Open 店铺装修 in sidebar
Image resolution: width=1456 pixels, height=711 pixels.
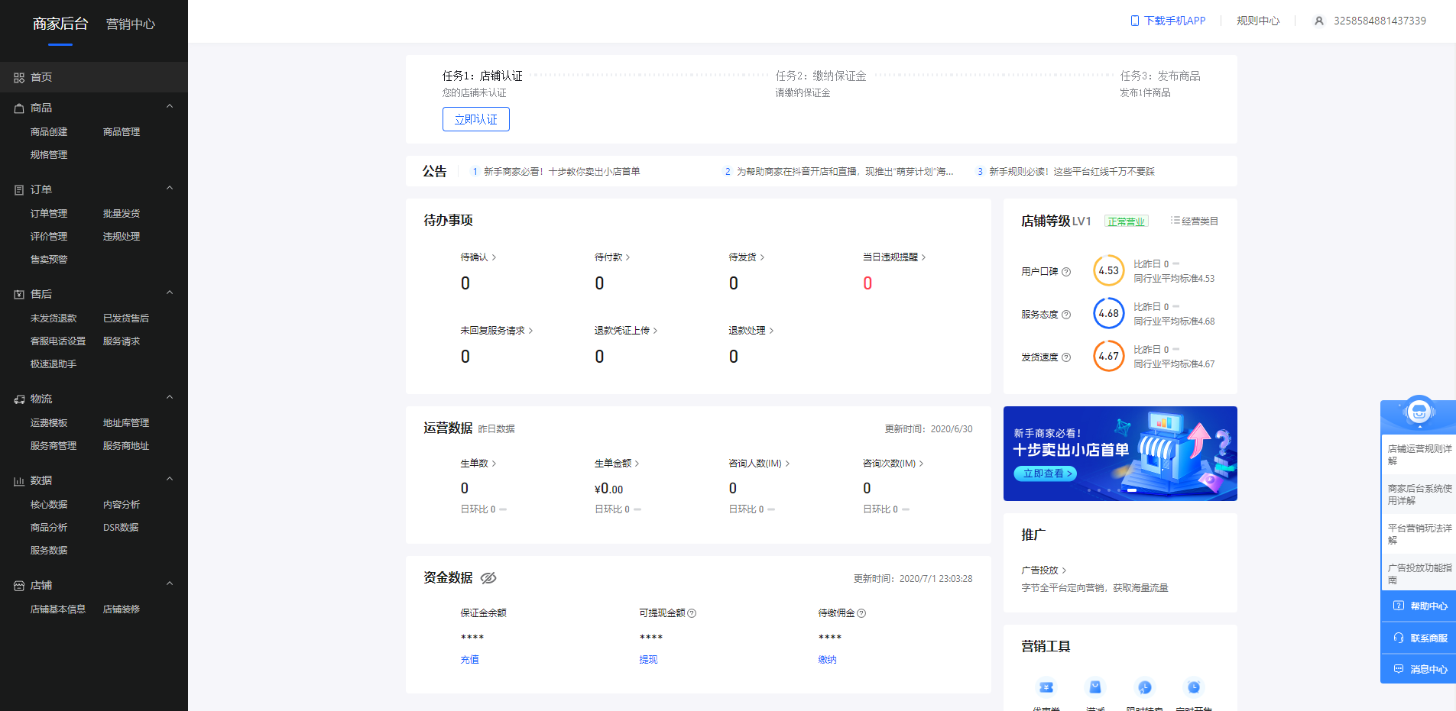[122, 609]
